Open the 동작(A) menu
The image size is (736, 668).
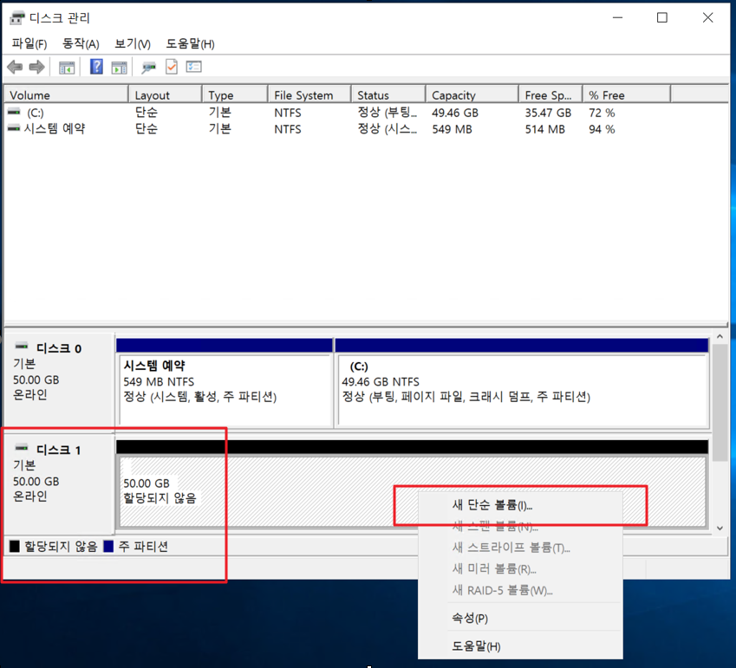pyautogui.click(x=81, y=43)
